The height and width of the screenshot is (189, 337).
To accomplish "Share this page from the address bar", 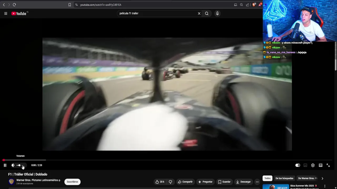I will point(247,5).
